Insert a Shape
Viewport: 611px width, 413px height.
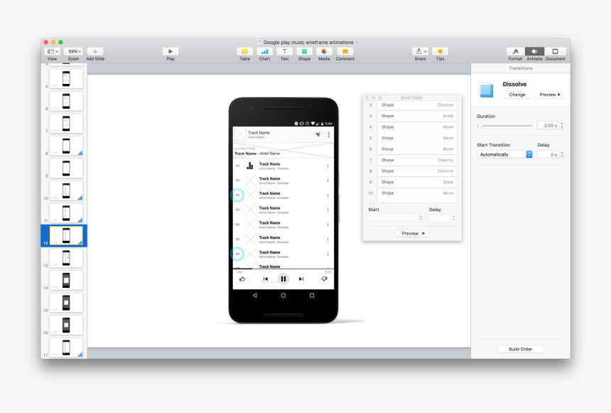tap(304, 51)
